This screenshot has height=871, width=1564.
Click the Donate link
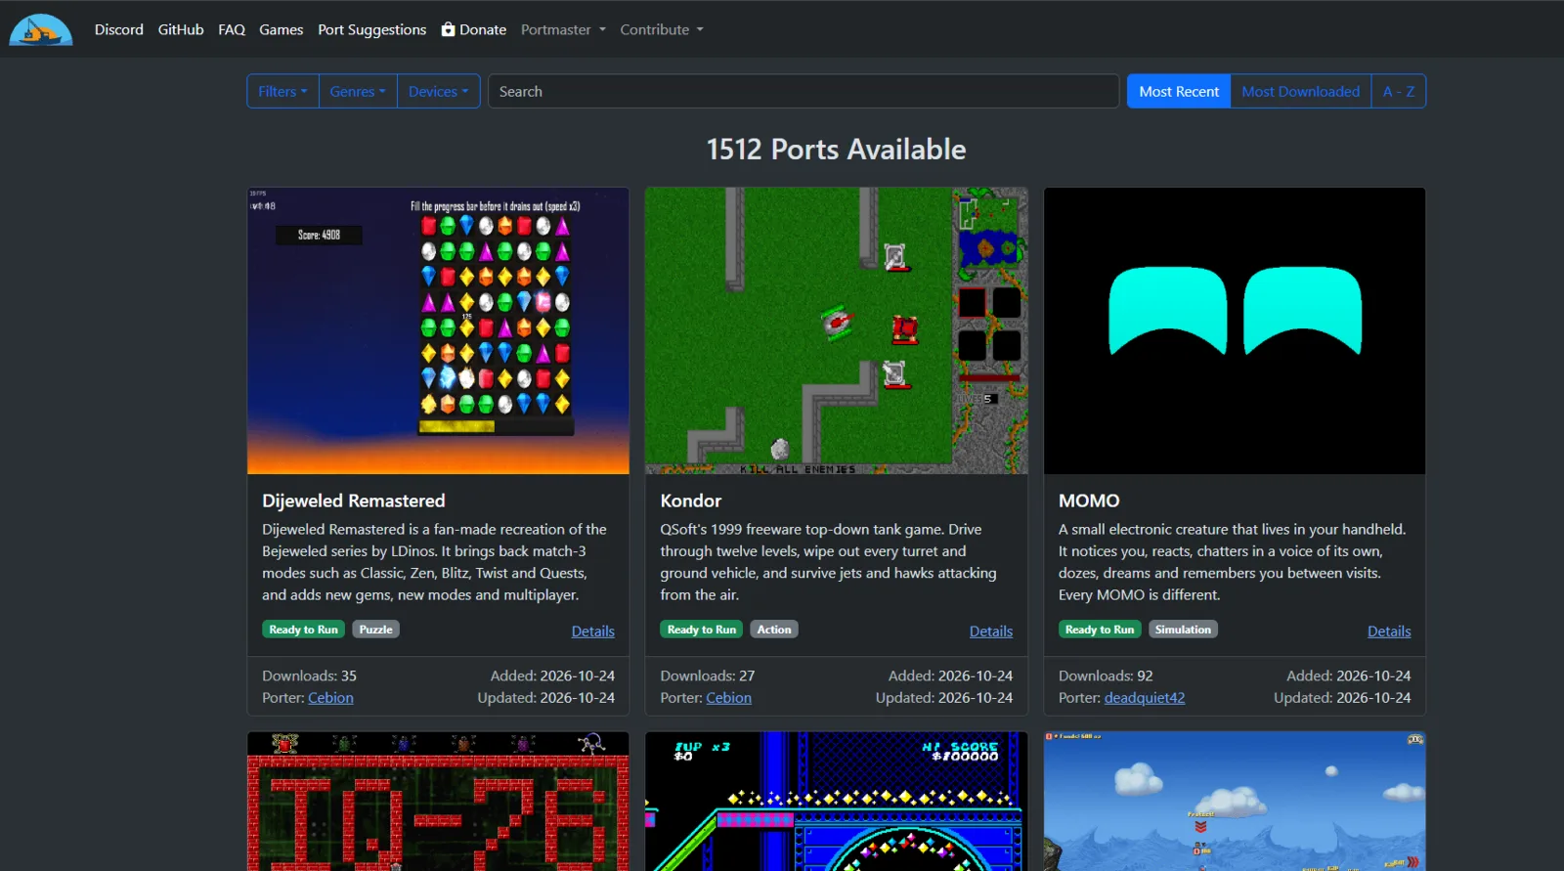(474, 29)
